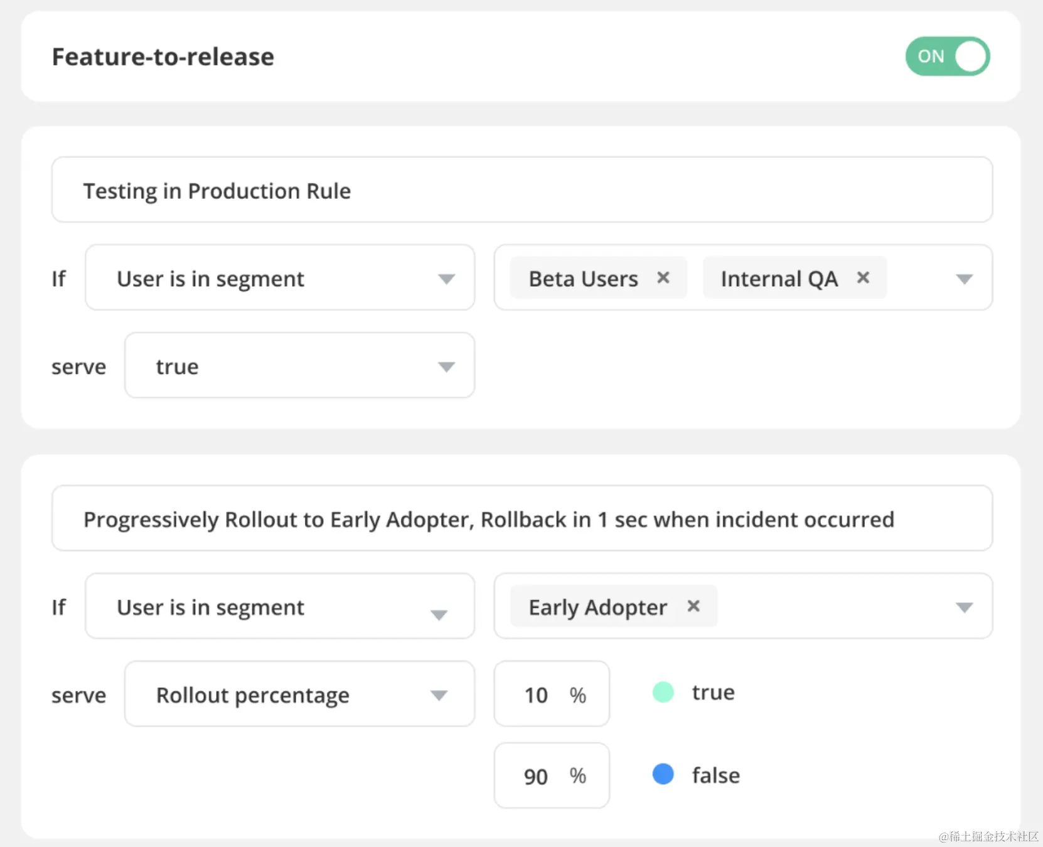
Task: Click the blue false variation color dot
Action: pos(663,774)
